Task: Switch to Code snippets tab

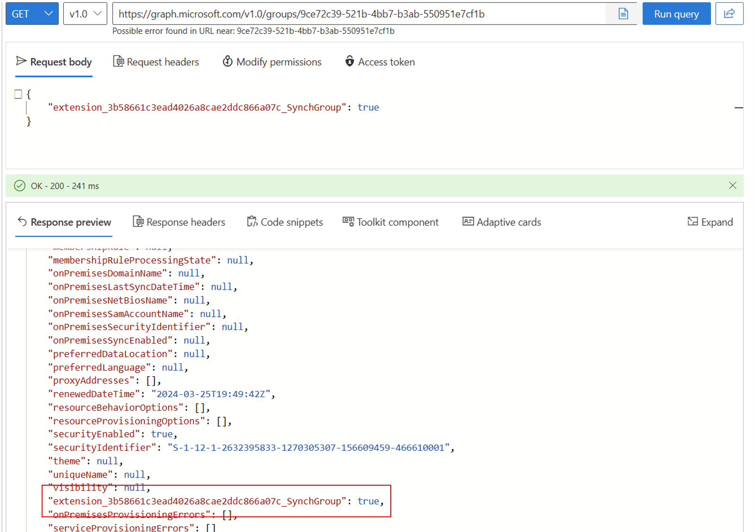Action: pos(285,222)
